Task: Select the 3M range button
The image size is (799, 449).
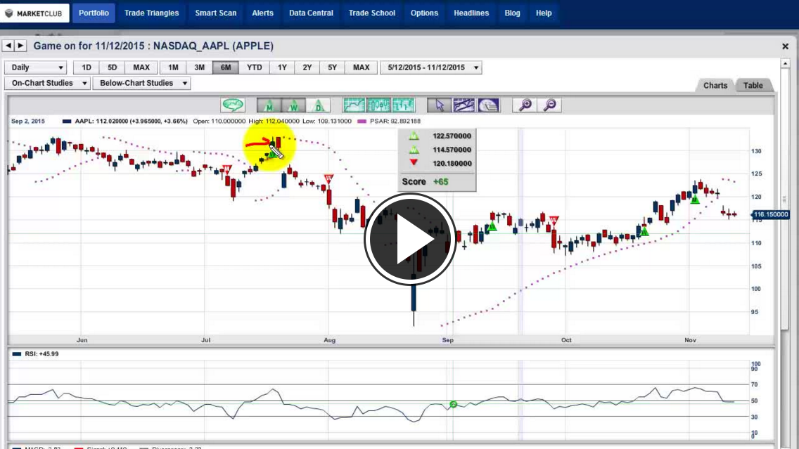Action: 199,67
